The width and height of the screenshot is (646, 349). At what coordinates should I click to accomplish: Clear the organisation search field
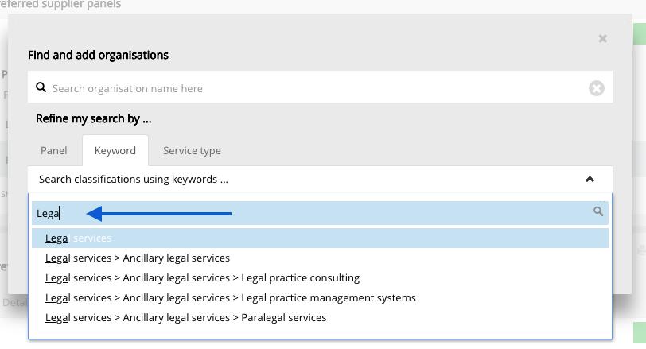(x=596, y=88)
